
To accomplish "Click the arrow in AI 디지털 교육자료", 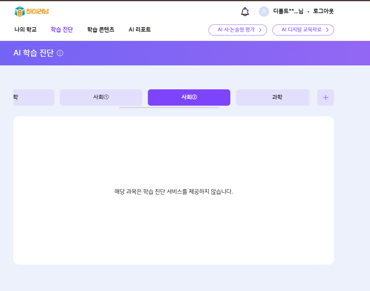I will click(327, 30).
